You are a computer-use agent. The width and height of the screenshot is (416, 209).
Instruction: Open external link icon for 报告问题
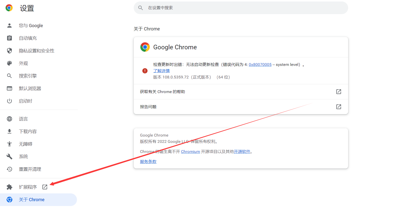click(339, 107)
